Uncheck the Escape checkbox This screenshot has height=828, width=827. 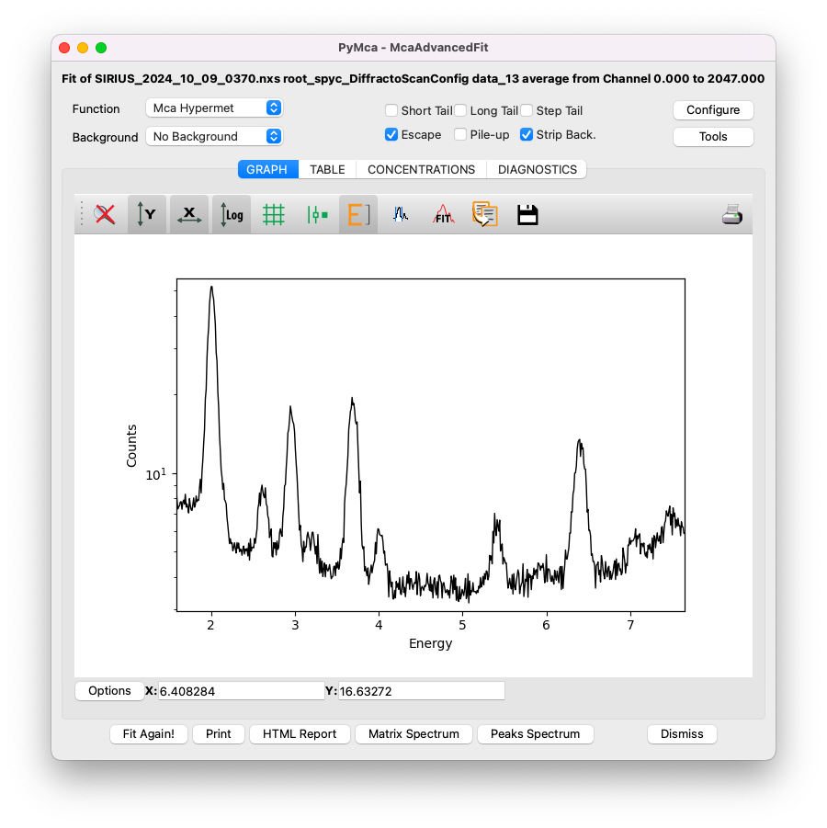coord(391,135)
